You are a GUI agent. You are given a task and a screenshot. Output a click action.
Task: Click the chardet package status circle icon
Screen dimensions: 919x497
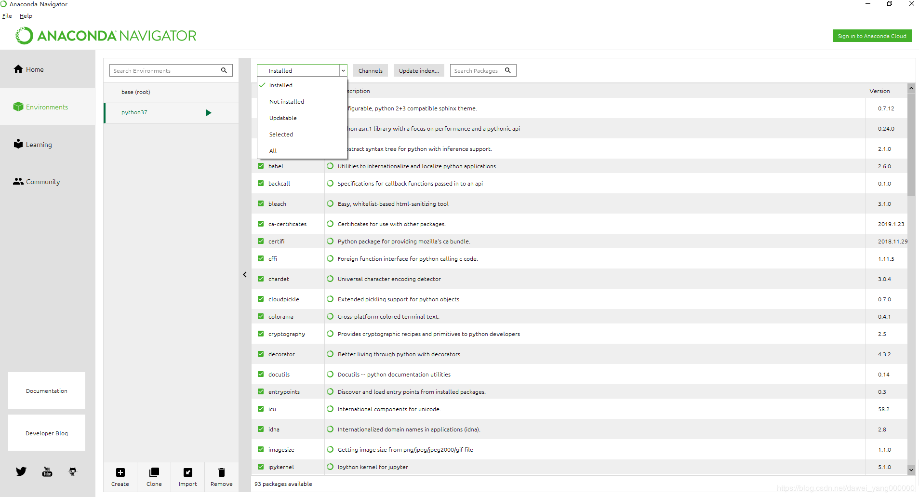coord(330,279)
